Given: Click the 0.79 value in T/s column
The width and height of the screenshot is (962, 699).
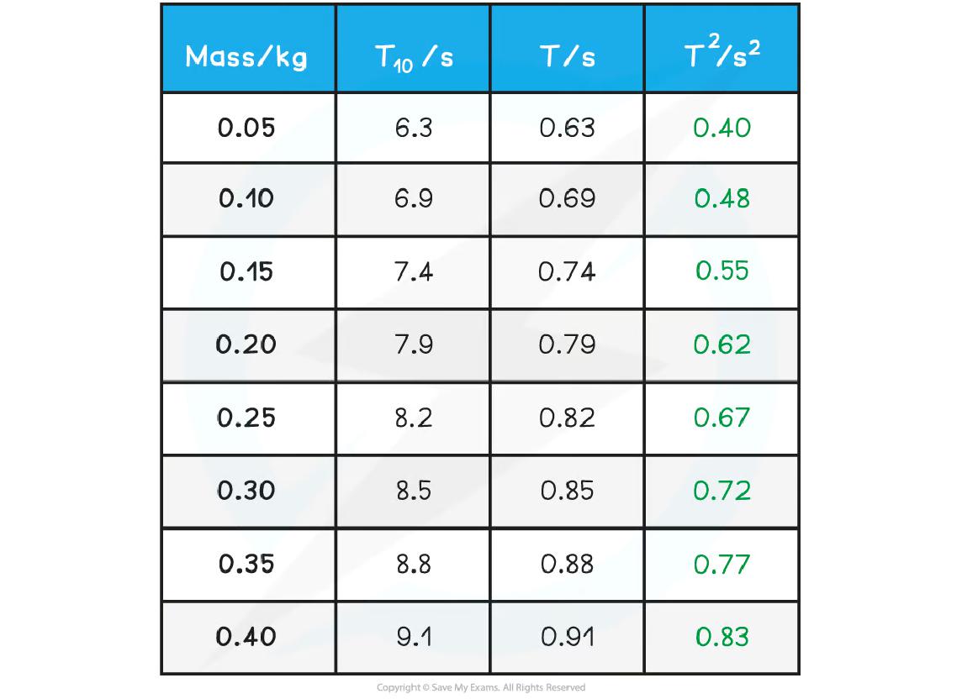Looking at the screenshot, I should [568, 344].
